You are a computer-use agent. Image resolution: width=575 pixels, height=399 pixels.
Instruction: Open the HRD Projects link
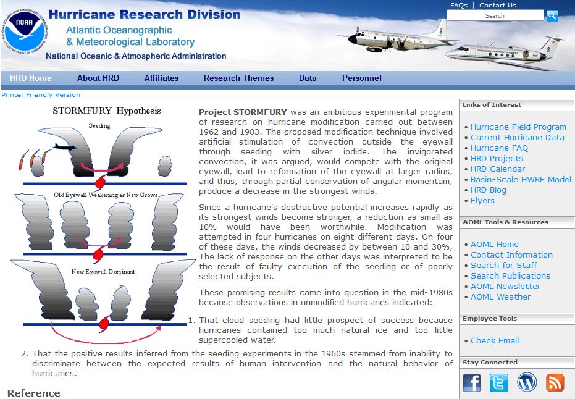pyautogui.click(x=497, y=158)
